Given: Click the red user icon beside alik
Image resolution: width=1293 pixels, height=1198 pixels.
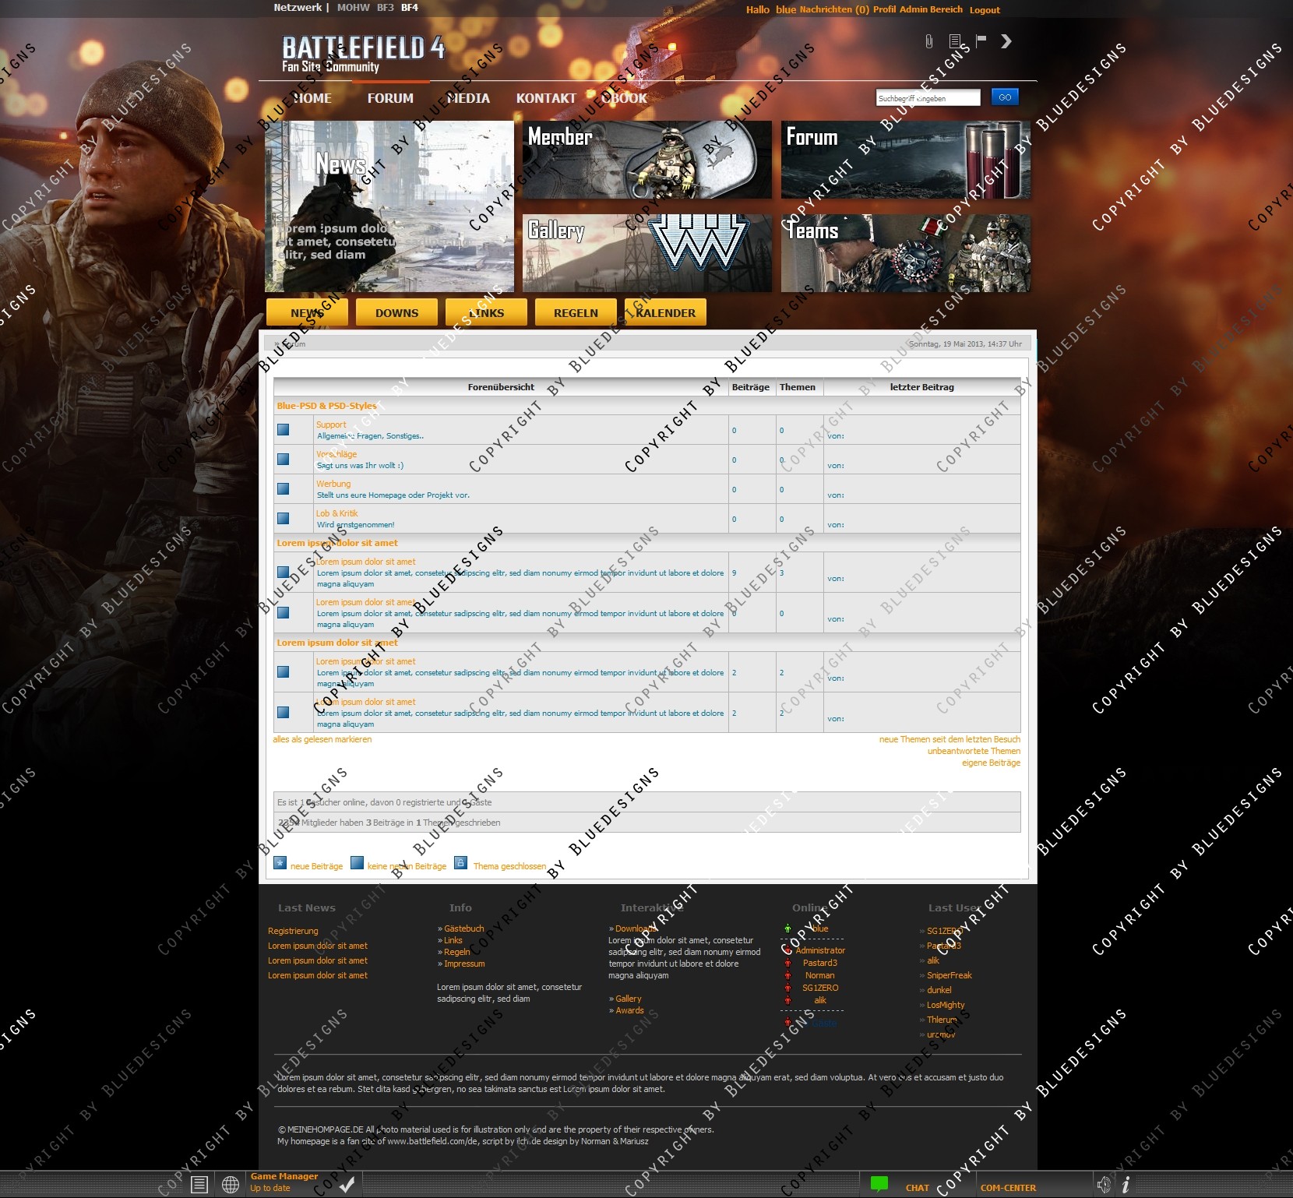Looking at the screenshot, I should coord(787,1000).
